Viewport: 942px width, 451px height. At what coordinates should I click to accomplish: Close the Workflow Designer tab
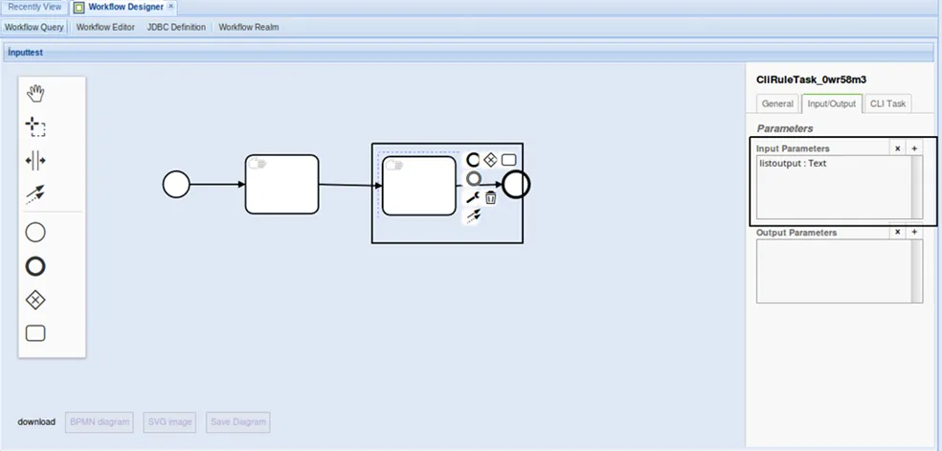point(170,6)
